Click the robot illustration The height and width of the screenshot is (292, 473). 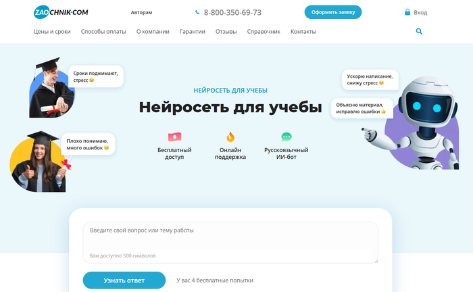point(416,123)
